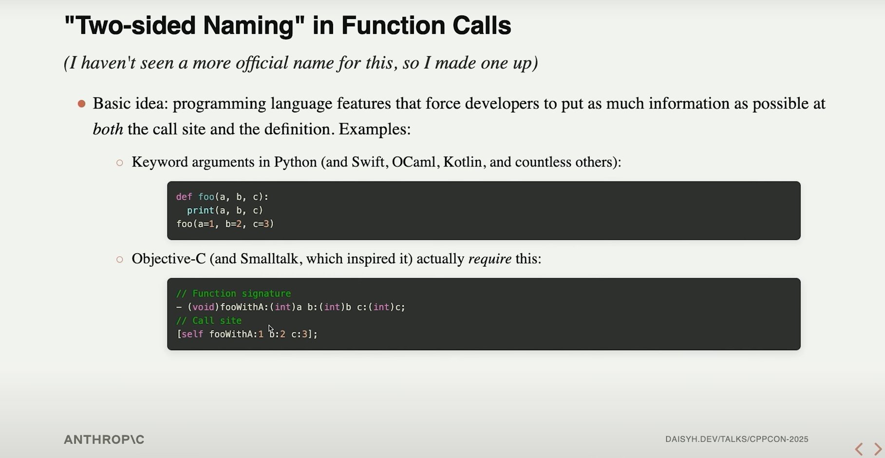Click the filled orange bullet before 'Basic idea'
The width and height of the screenshot is (885, 458).
[82, 104]
